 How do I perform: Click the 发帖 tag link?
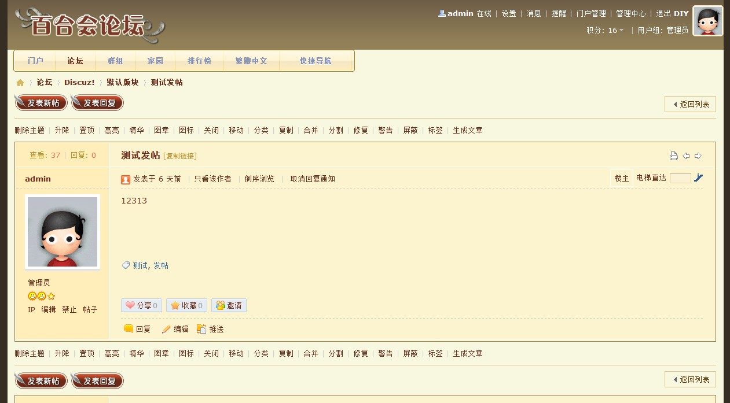(161, 265)
